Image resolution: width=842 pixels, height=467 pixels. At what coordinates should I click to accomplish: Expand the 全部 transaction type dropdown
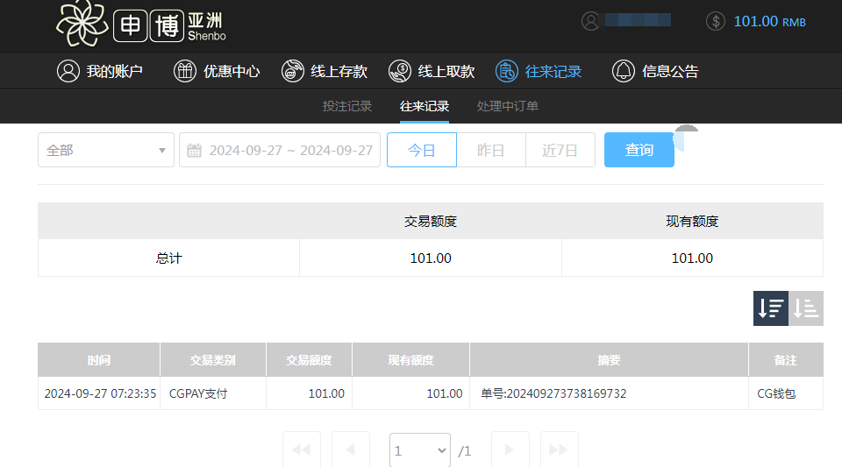pos(105,150)
